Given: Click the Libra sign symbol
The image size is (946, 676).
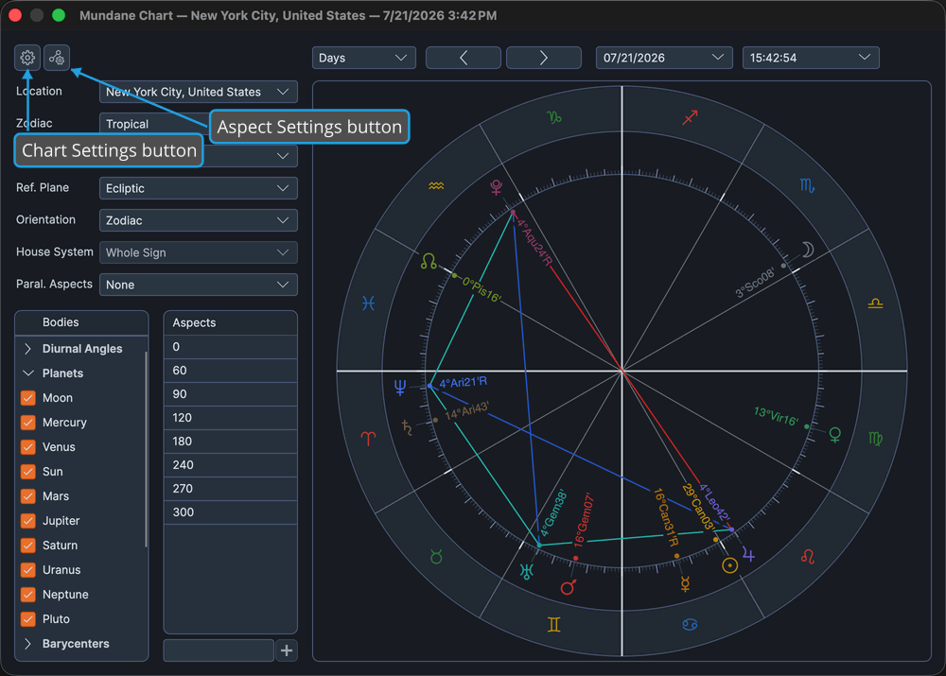Looking at the screenshot, I should coord(875,303).
